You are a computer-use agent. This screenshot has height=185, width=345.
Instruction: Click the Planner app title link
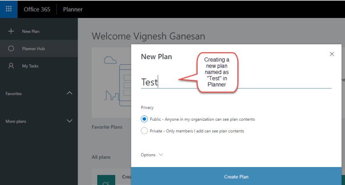[x=74, y=9]
